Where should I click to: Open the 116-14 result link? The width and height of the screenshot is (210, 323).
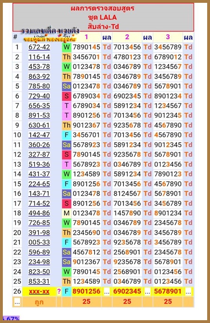pyautogui.click(x=39, y=57)
